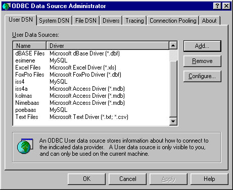Viewport: 233px width, 190px height.
Task: Click Microsoft Text Driver (*.txt; *.csv) cell
Action: point(89,117)
